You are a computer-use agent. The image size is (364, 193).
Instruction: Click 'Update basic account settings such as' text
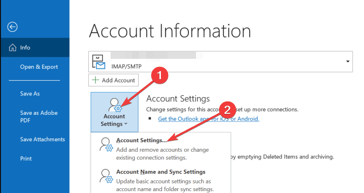(163, 182)
